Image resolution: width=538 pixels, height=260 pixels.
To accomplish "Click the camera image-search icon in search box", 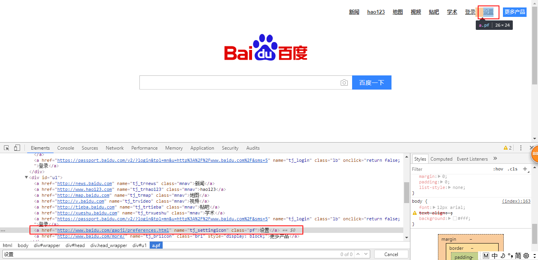I will coord(344,82).
